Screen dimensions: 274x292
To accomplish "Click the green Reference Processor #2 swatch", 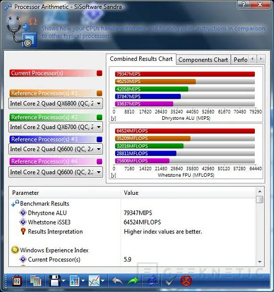I will [x=99, y=117].
